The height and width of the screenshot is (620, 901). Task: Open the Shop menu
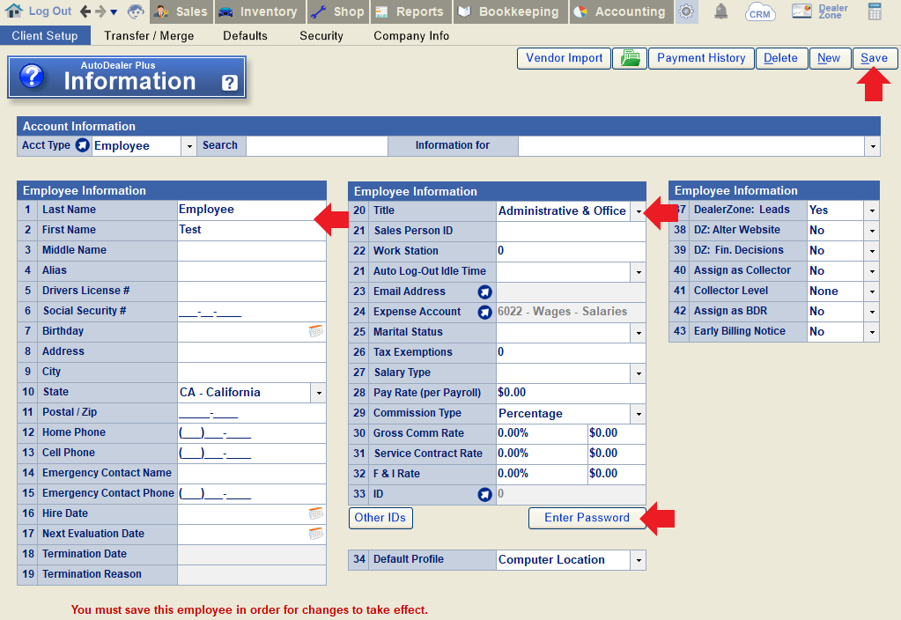(x=338, y=11)
